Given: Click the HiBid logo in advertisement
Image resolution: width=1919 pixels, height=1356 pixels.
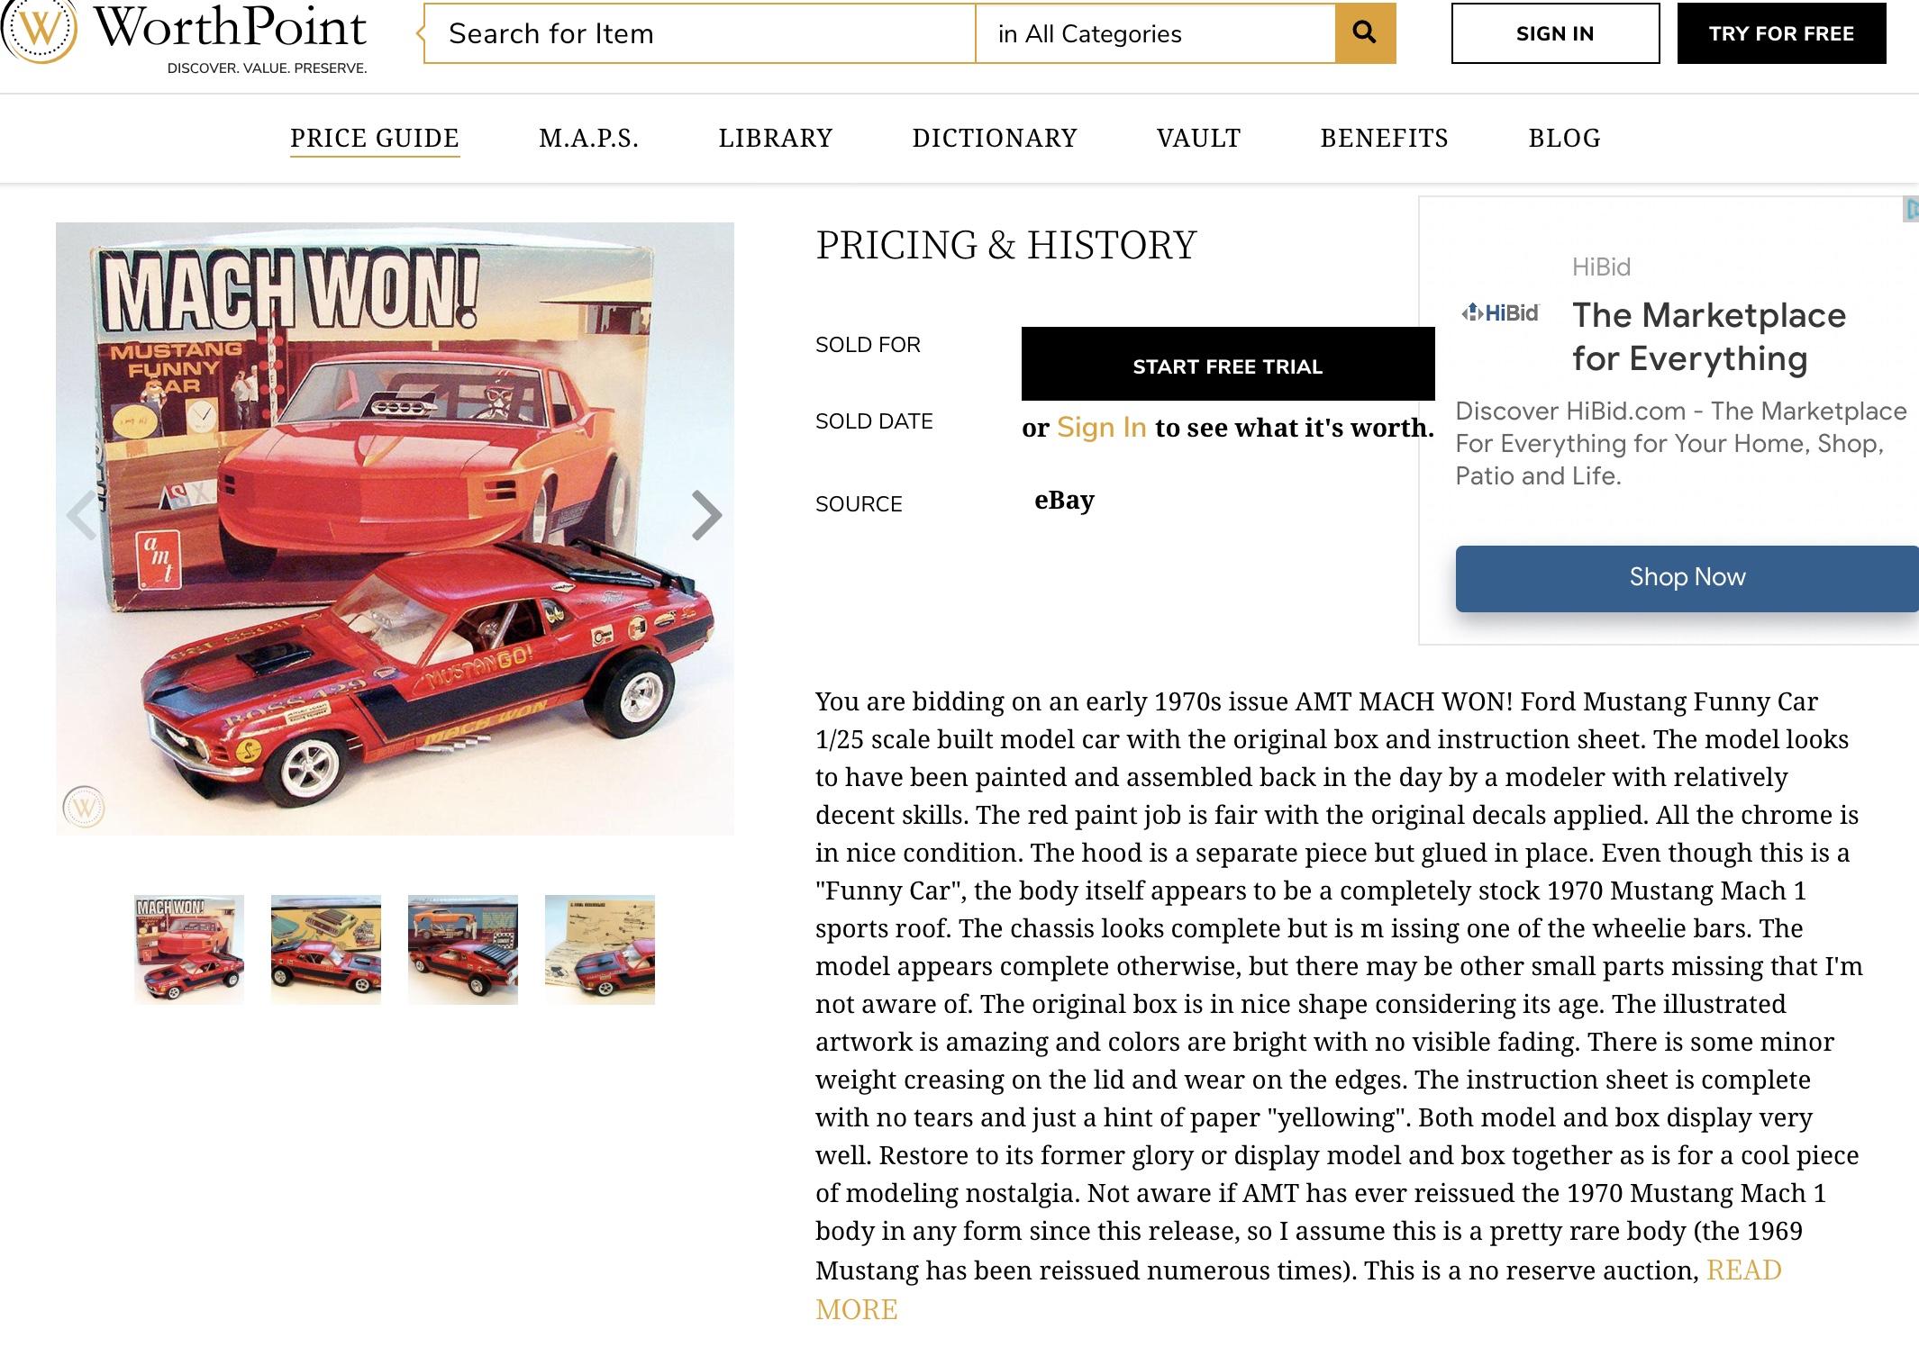Looking at the screenshot, I should (1499, 312).
